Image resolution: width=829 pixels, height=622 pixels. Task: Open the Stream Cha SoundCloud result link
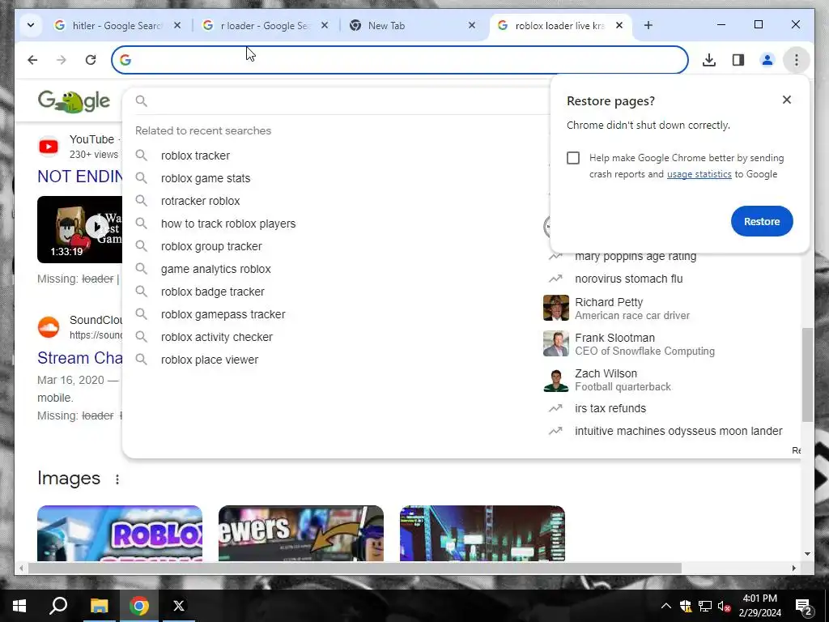pyautogui.click(x=80, y=357)
